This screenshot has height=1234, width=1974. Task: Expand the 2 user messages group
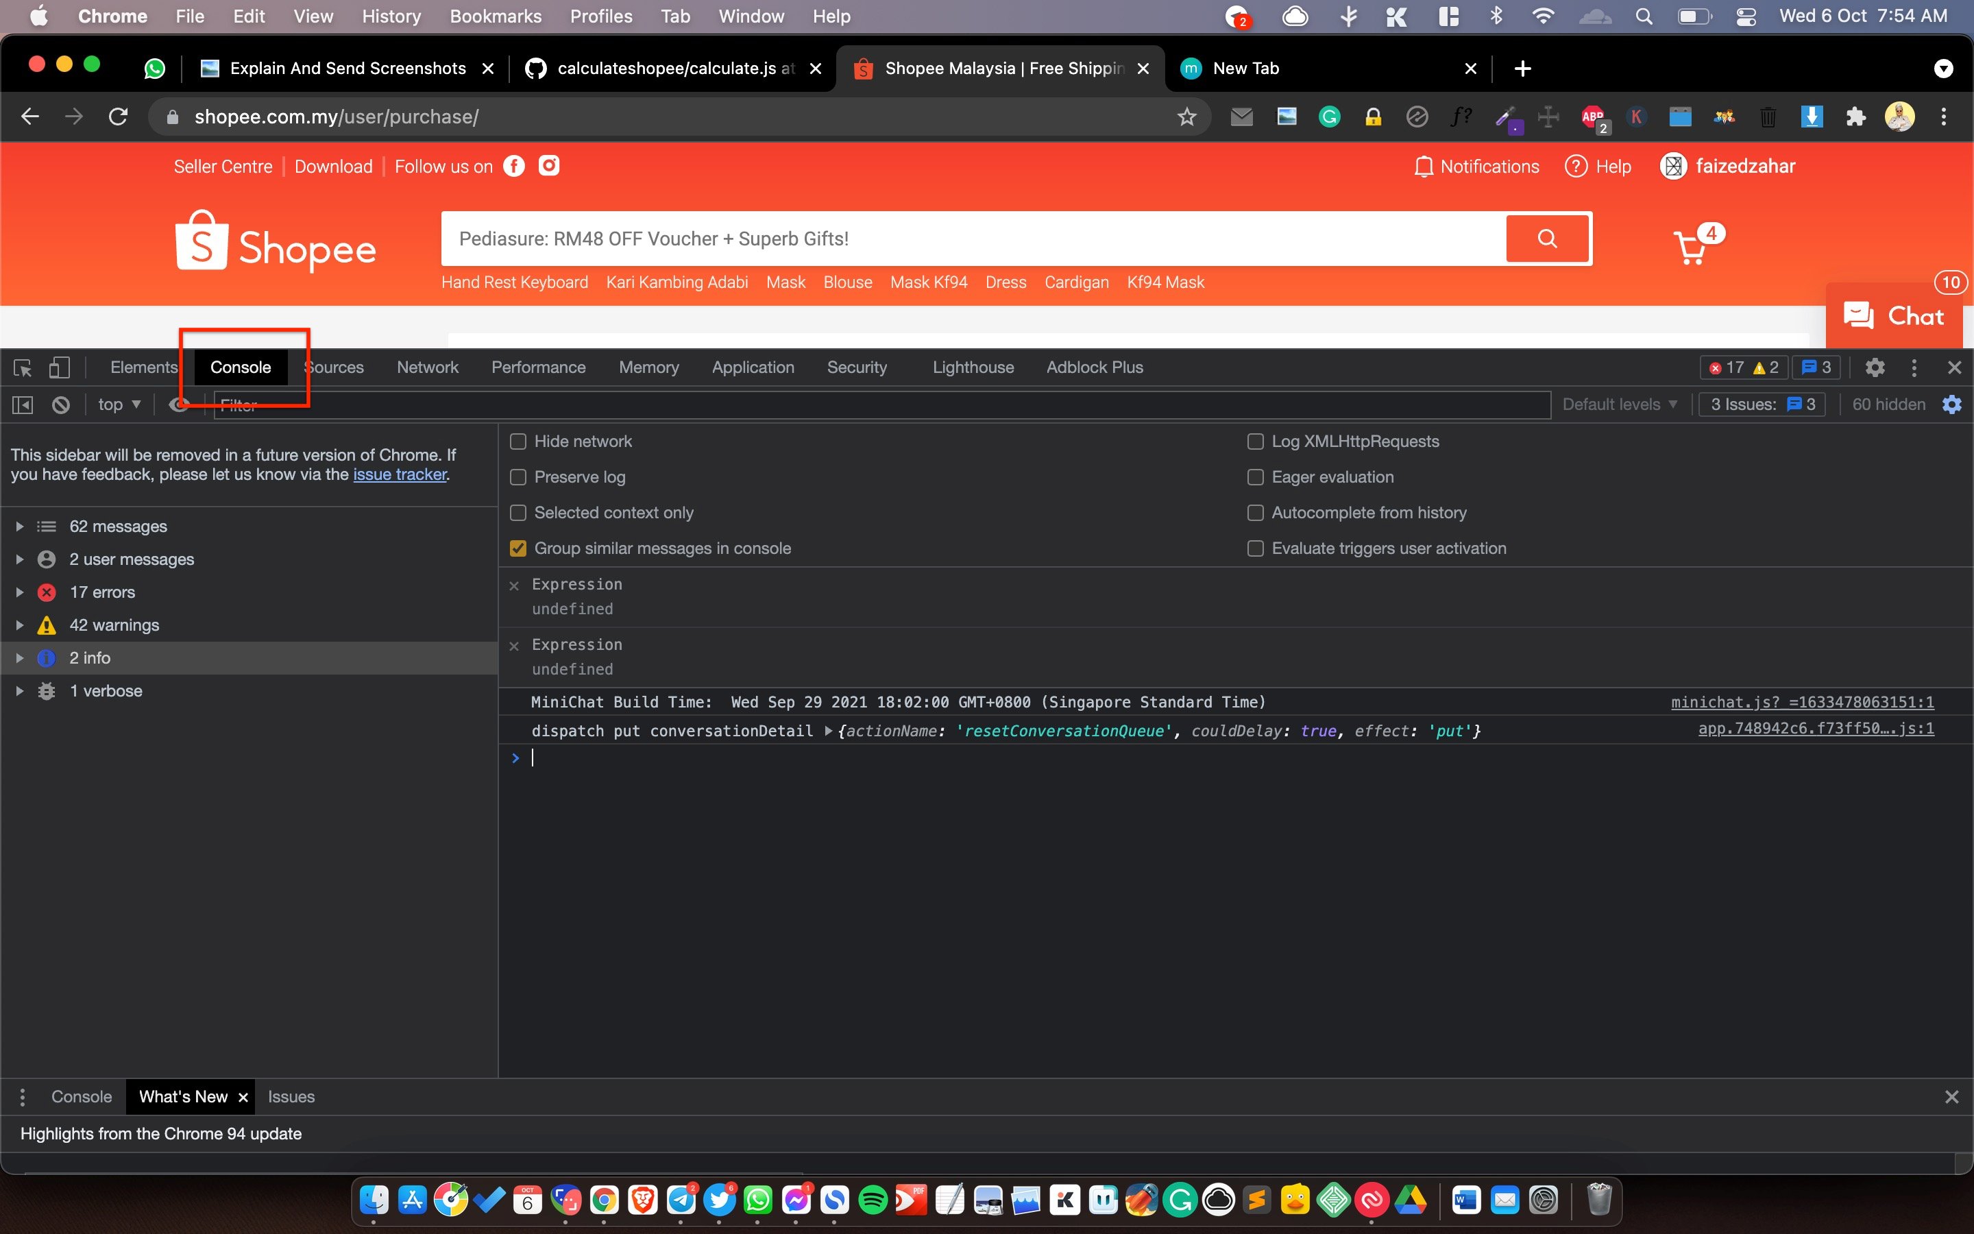(20, 559)
